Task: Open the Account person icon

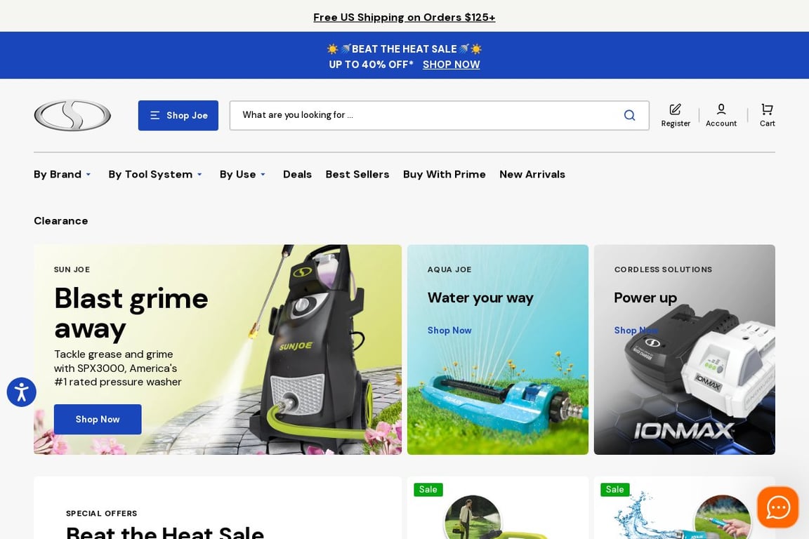Action: 721,109
